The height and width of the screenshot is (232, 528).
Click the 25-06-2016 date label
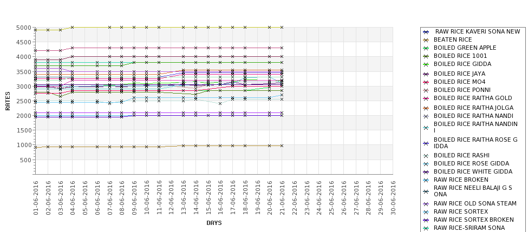click(x=331, y=198)
